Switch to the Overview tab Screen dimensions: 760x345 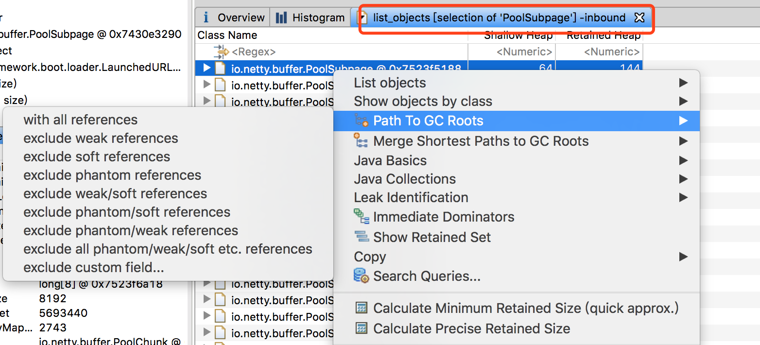pyautogui.click(x=234, y=18)
